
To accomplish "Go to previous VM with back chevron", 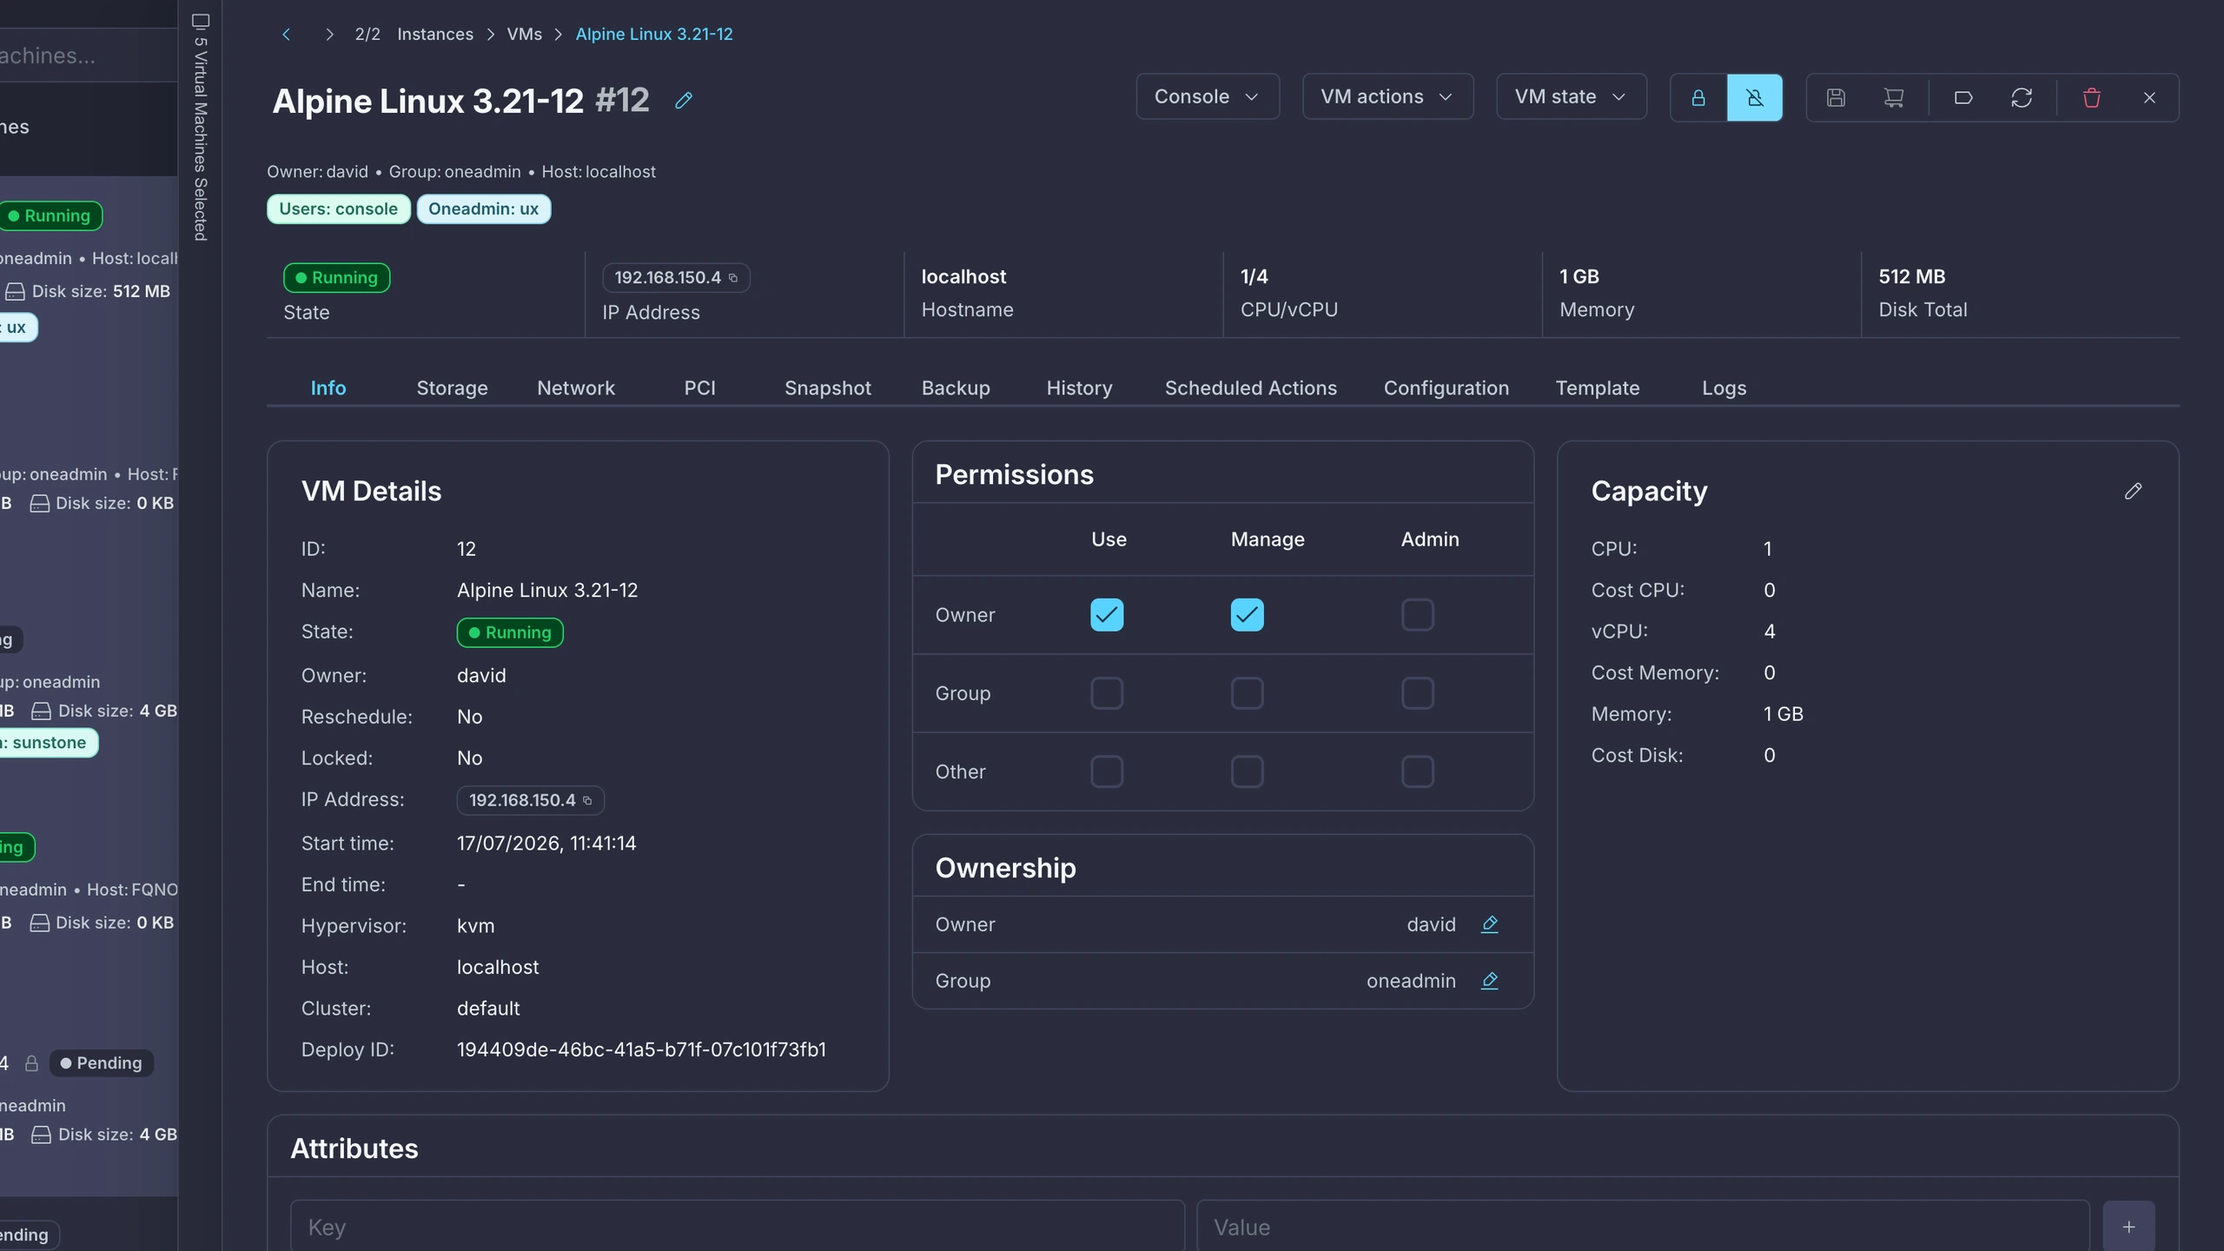I will [x=286, y=34].
